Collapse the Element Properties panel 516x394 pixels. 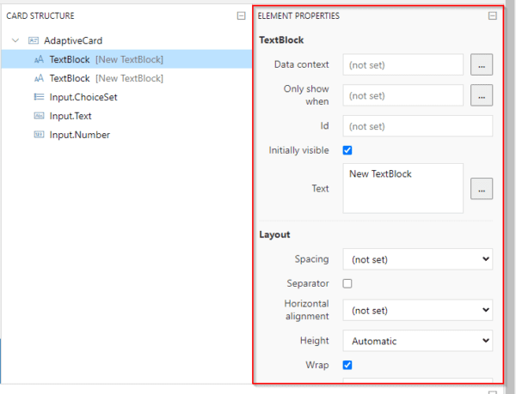[x=492, y=15]
